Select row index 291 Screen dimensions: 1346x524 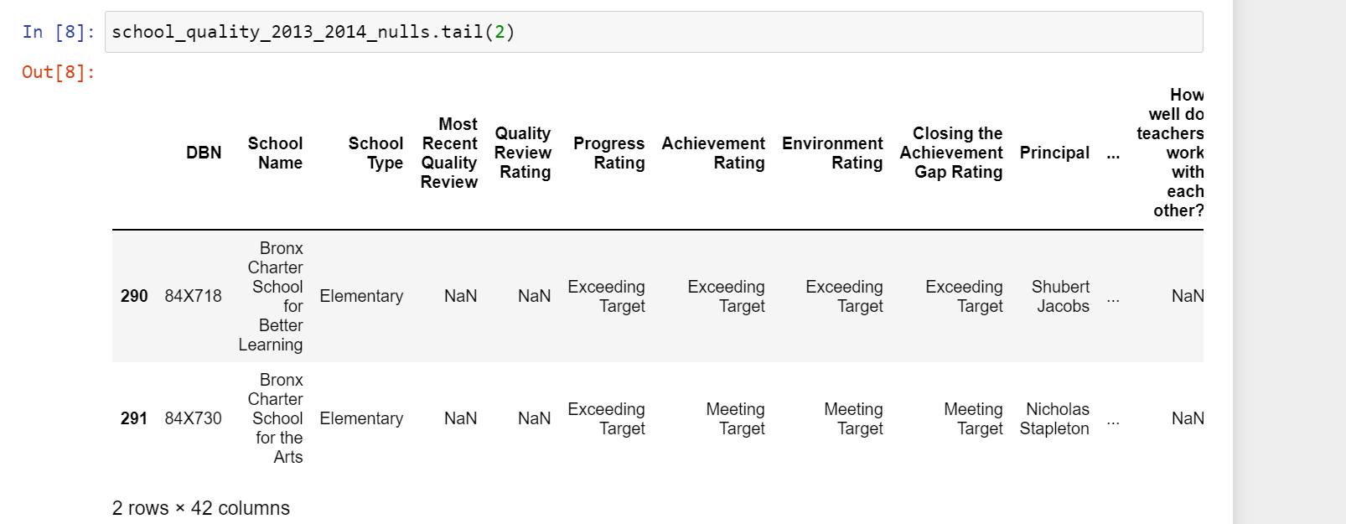(134, 418)
